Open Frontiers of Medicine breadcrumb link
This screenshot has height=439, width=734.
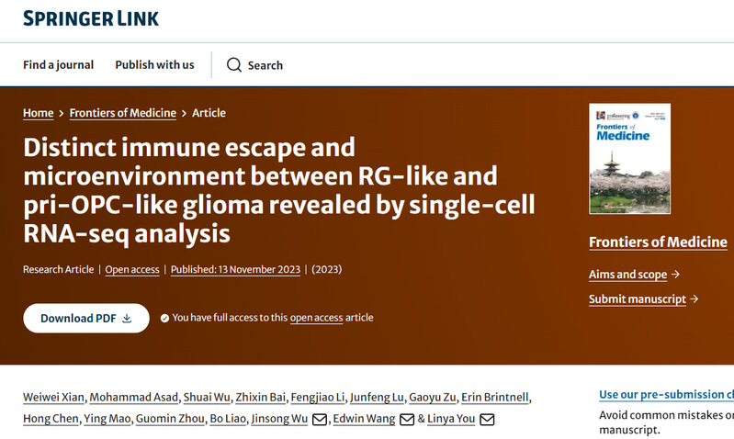123,113
